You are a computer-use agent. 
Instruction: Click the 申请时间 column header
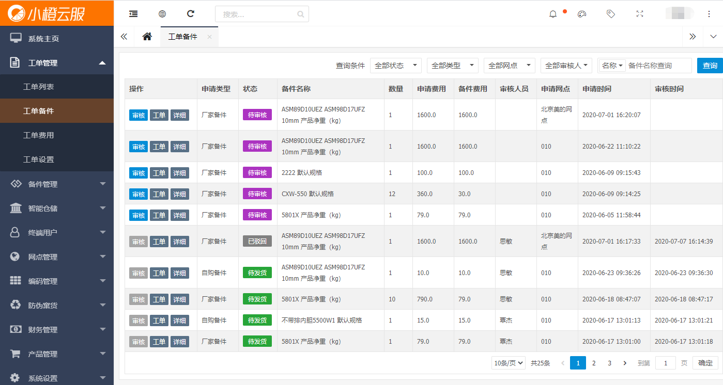[x=597, y=89]
